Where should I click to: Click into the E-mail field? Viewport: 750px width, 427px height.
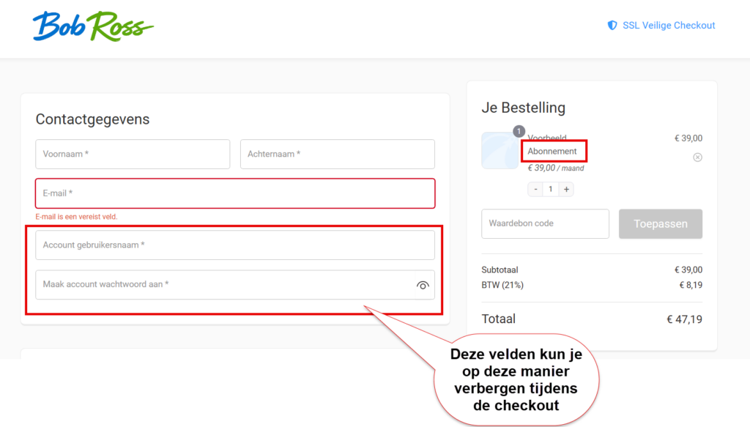[x=234, y=193]
